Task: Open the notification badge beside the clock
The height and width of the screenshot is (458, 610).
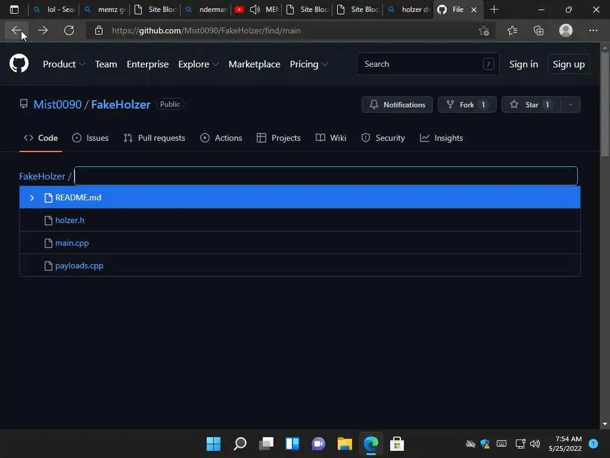Action: (x=593, y=444)
